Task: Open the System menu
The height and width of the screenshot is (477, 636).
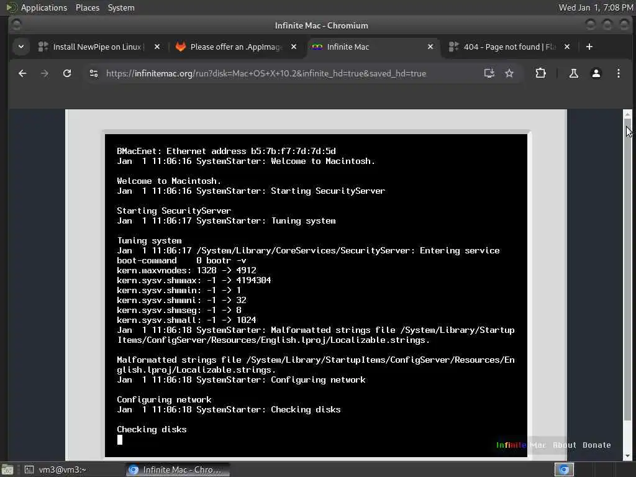Action: 121,7
